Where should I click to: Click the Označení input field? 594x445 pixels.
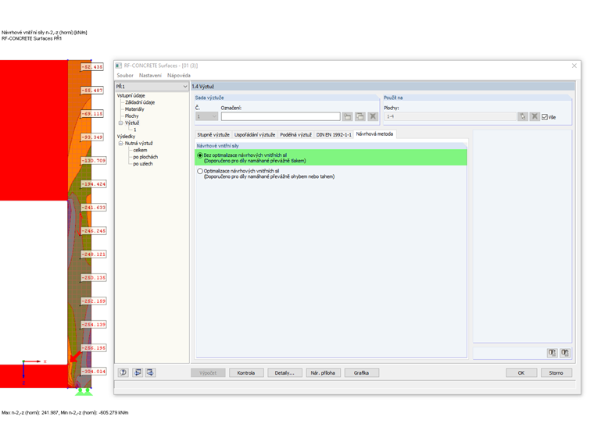pos(281,116)
